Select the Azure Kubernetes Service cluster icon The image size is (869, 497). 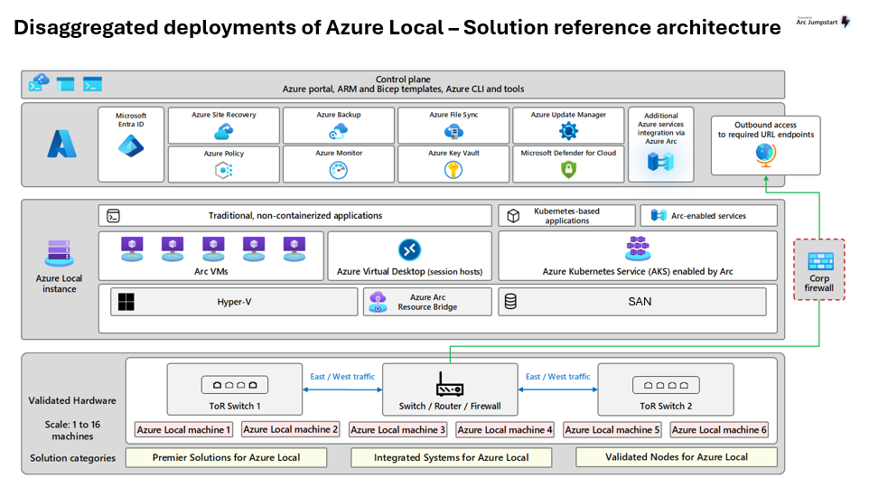(638, 248)
